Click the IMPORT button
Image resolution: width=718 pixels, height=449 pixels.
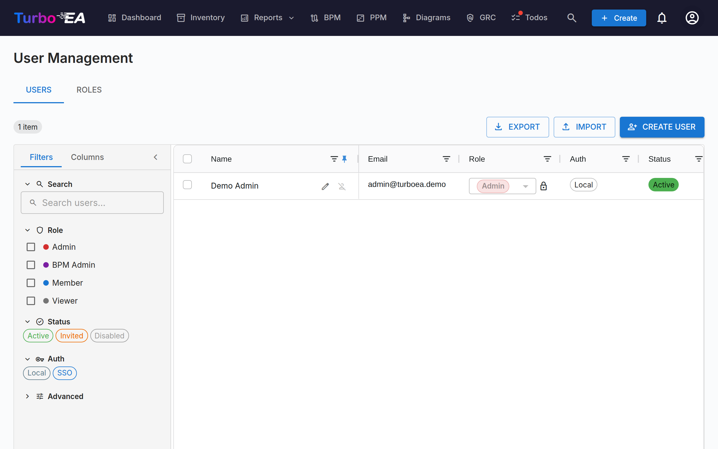[x=584, y=127]
